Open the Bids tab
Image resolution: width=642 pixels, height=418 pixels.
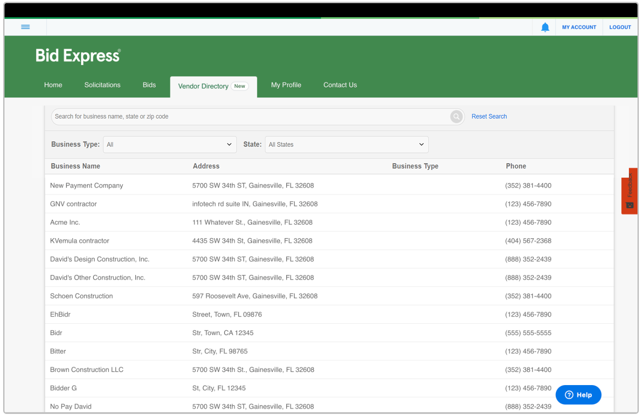[x=149, y=85]
